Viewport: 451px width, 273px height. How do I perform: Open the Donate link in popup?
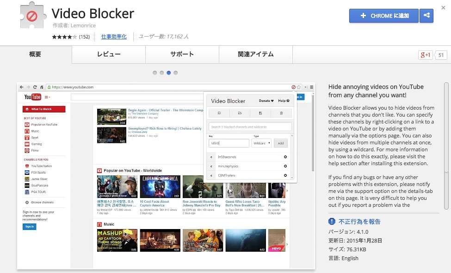[266, 101]
